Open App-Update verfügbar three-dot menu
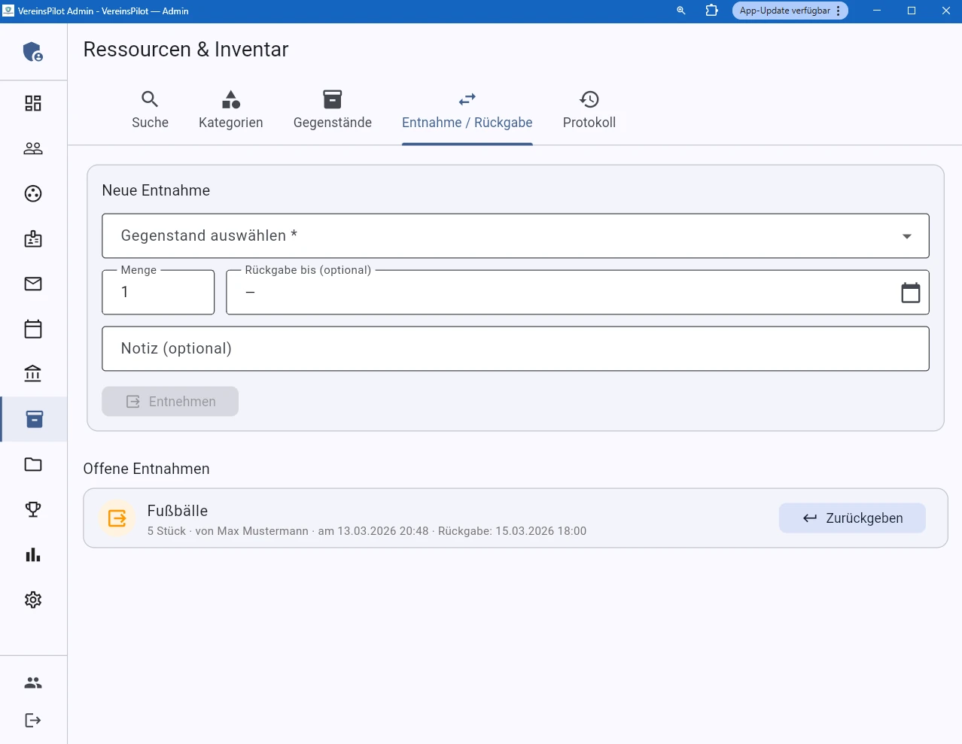This screenshot has height=744, width=962. (x=838, y=11)
